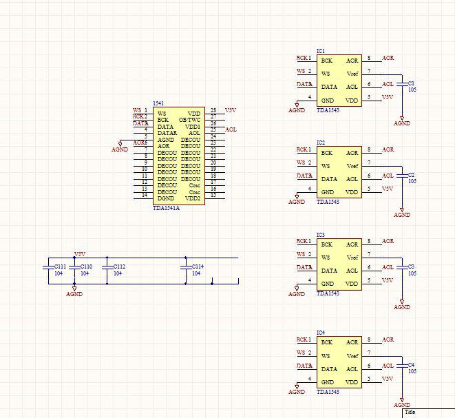Select capacitor C1 symbol
This screenshot has height=418, width=455.
tap(402, 85)
